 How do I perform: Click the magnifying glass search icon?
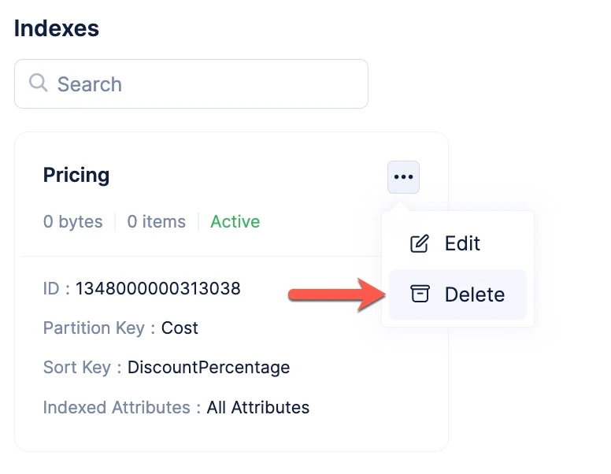click(x=38, y=83)
